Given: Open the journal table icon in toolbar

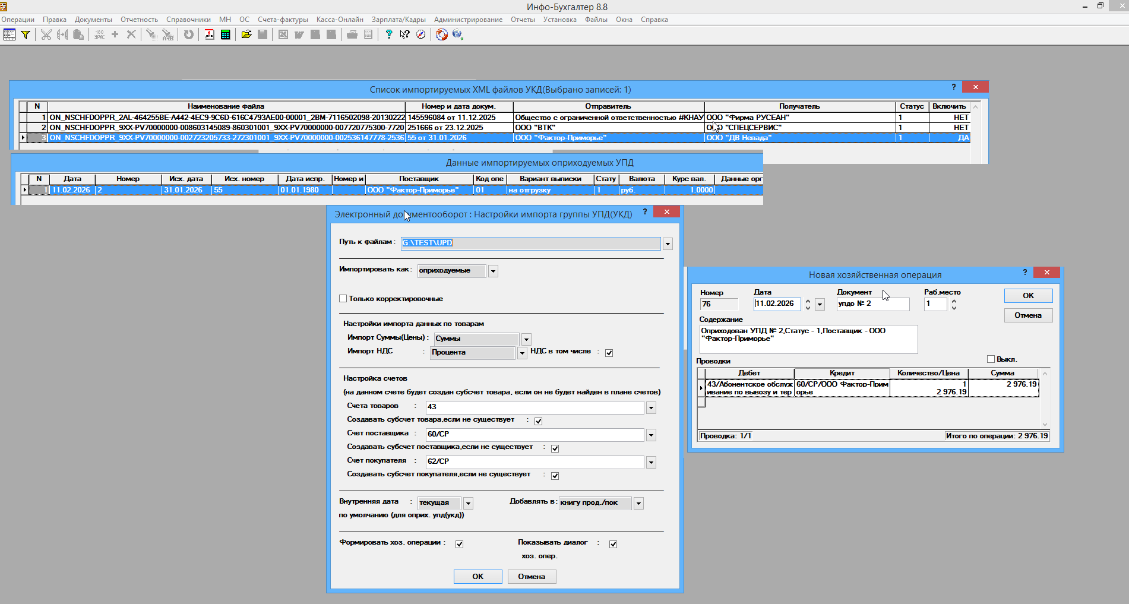Looking at the screenshot, I should point(10,35).
